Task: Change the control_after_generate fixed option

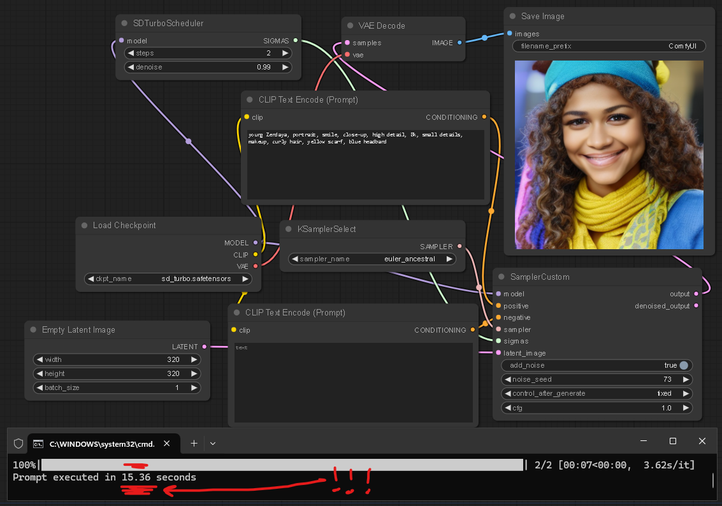Action: coord(597,393)
